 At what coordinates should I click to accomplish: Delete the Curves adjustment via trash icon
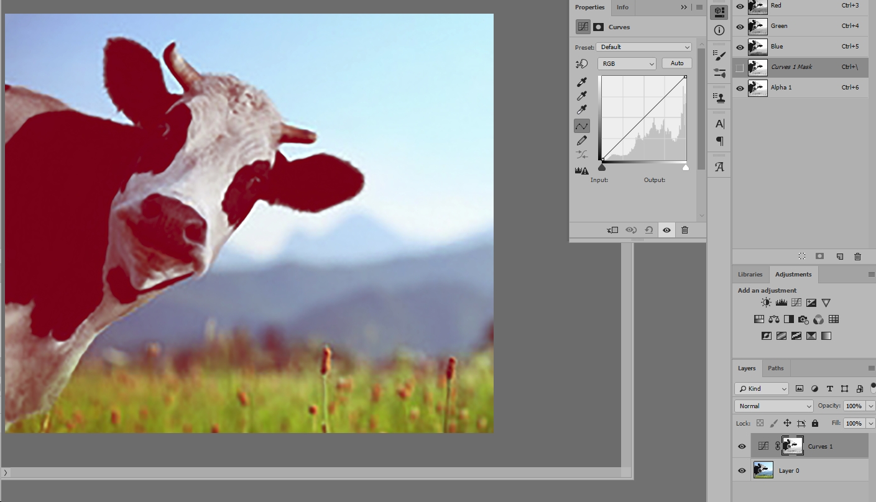(x=685, y=230)
